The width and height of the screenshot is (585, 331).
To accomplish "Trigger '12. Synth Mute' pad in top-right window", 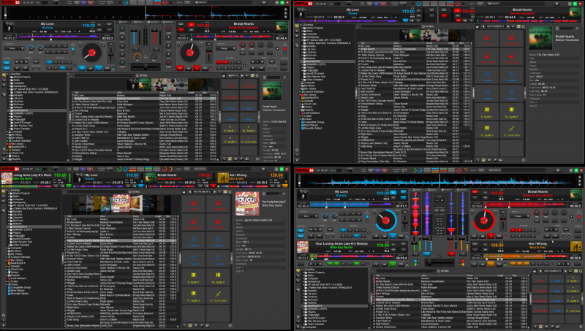I will click(x=511, y=131).
